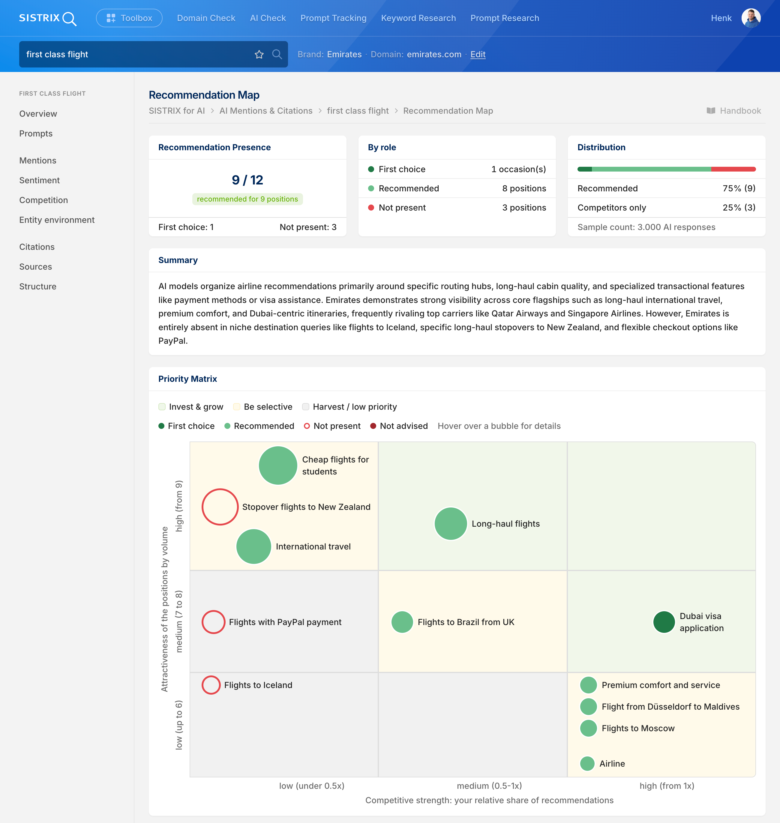Click 'Sample count: 3.000 AI responses'
Screen dimensions: 780x823
[x=646, y=227]
